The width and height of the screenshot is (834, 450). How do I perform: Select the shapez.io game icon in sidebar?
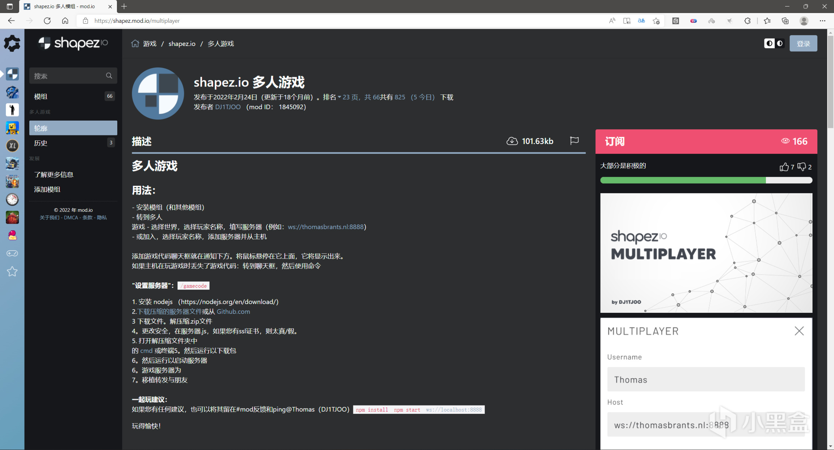point(12,74)
